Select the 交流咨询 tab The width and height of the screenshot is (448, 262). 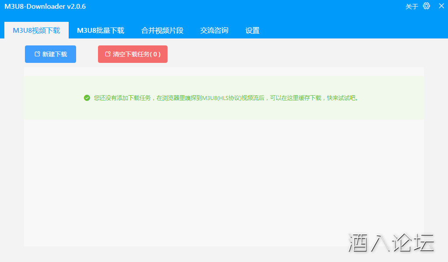[x=214, y=31]
